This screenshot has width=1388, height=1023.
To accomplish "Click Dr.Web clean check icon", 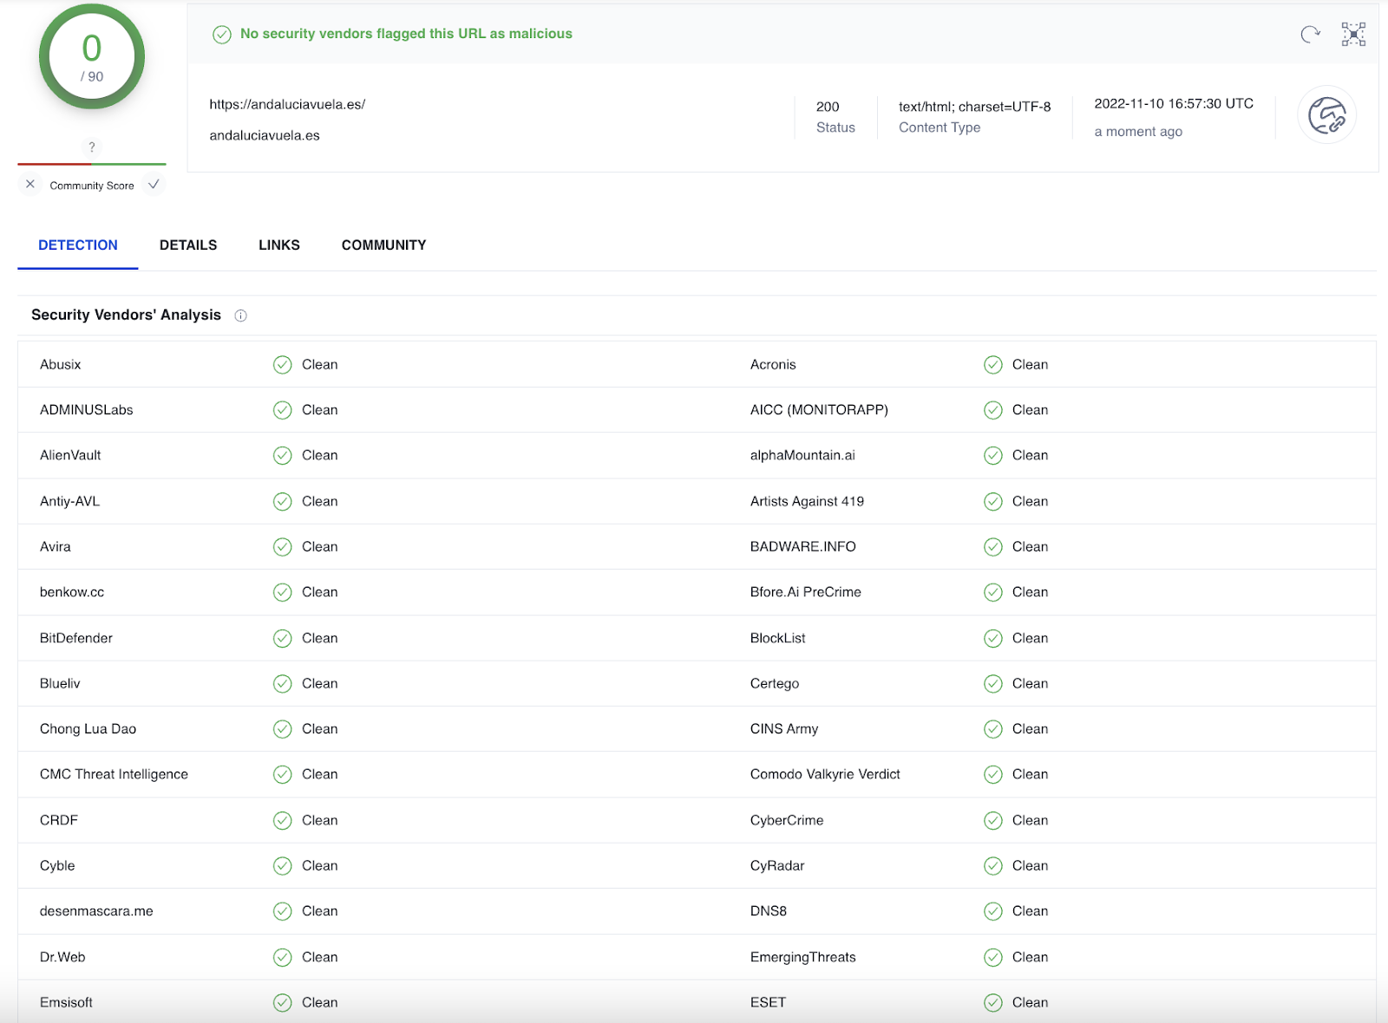I will coord(283,957).
